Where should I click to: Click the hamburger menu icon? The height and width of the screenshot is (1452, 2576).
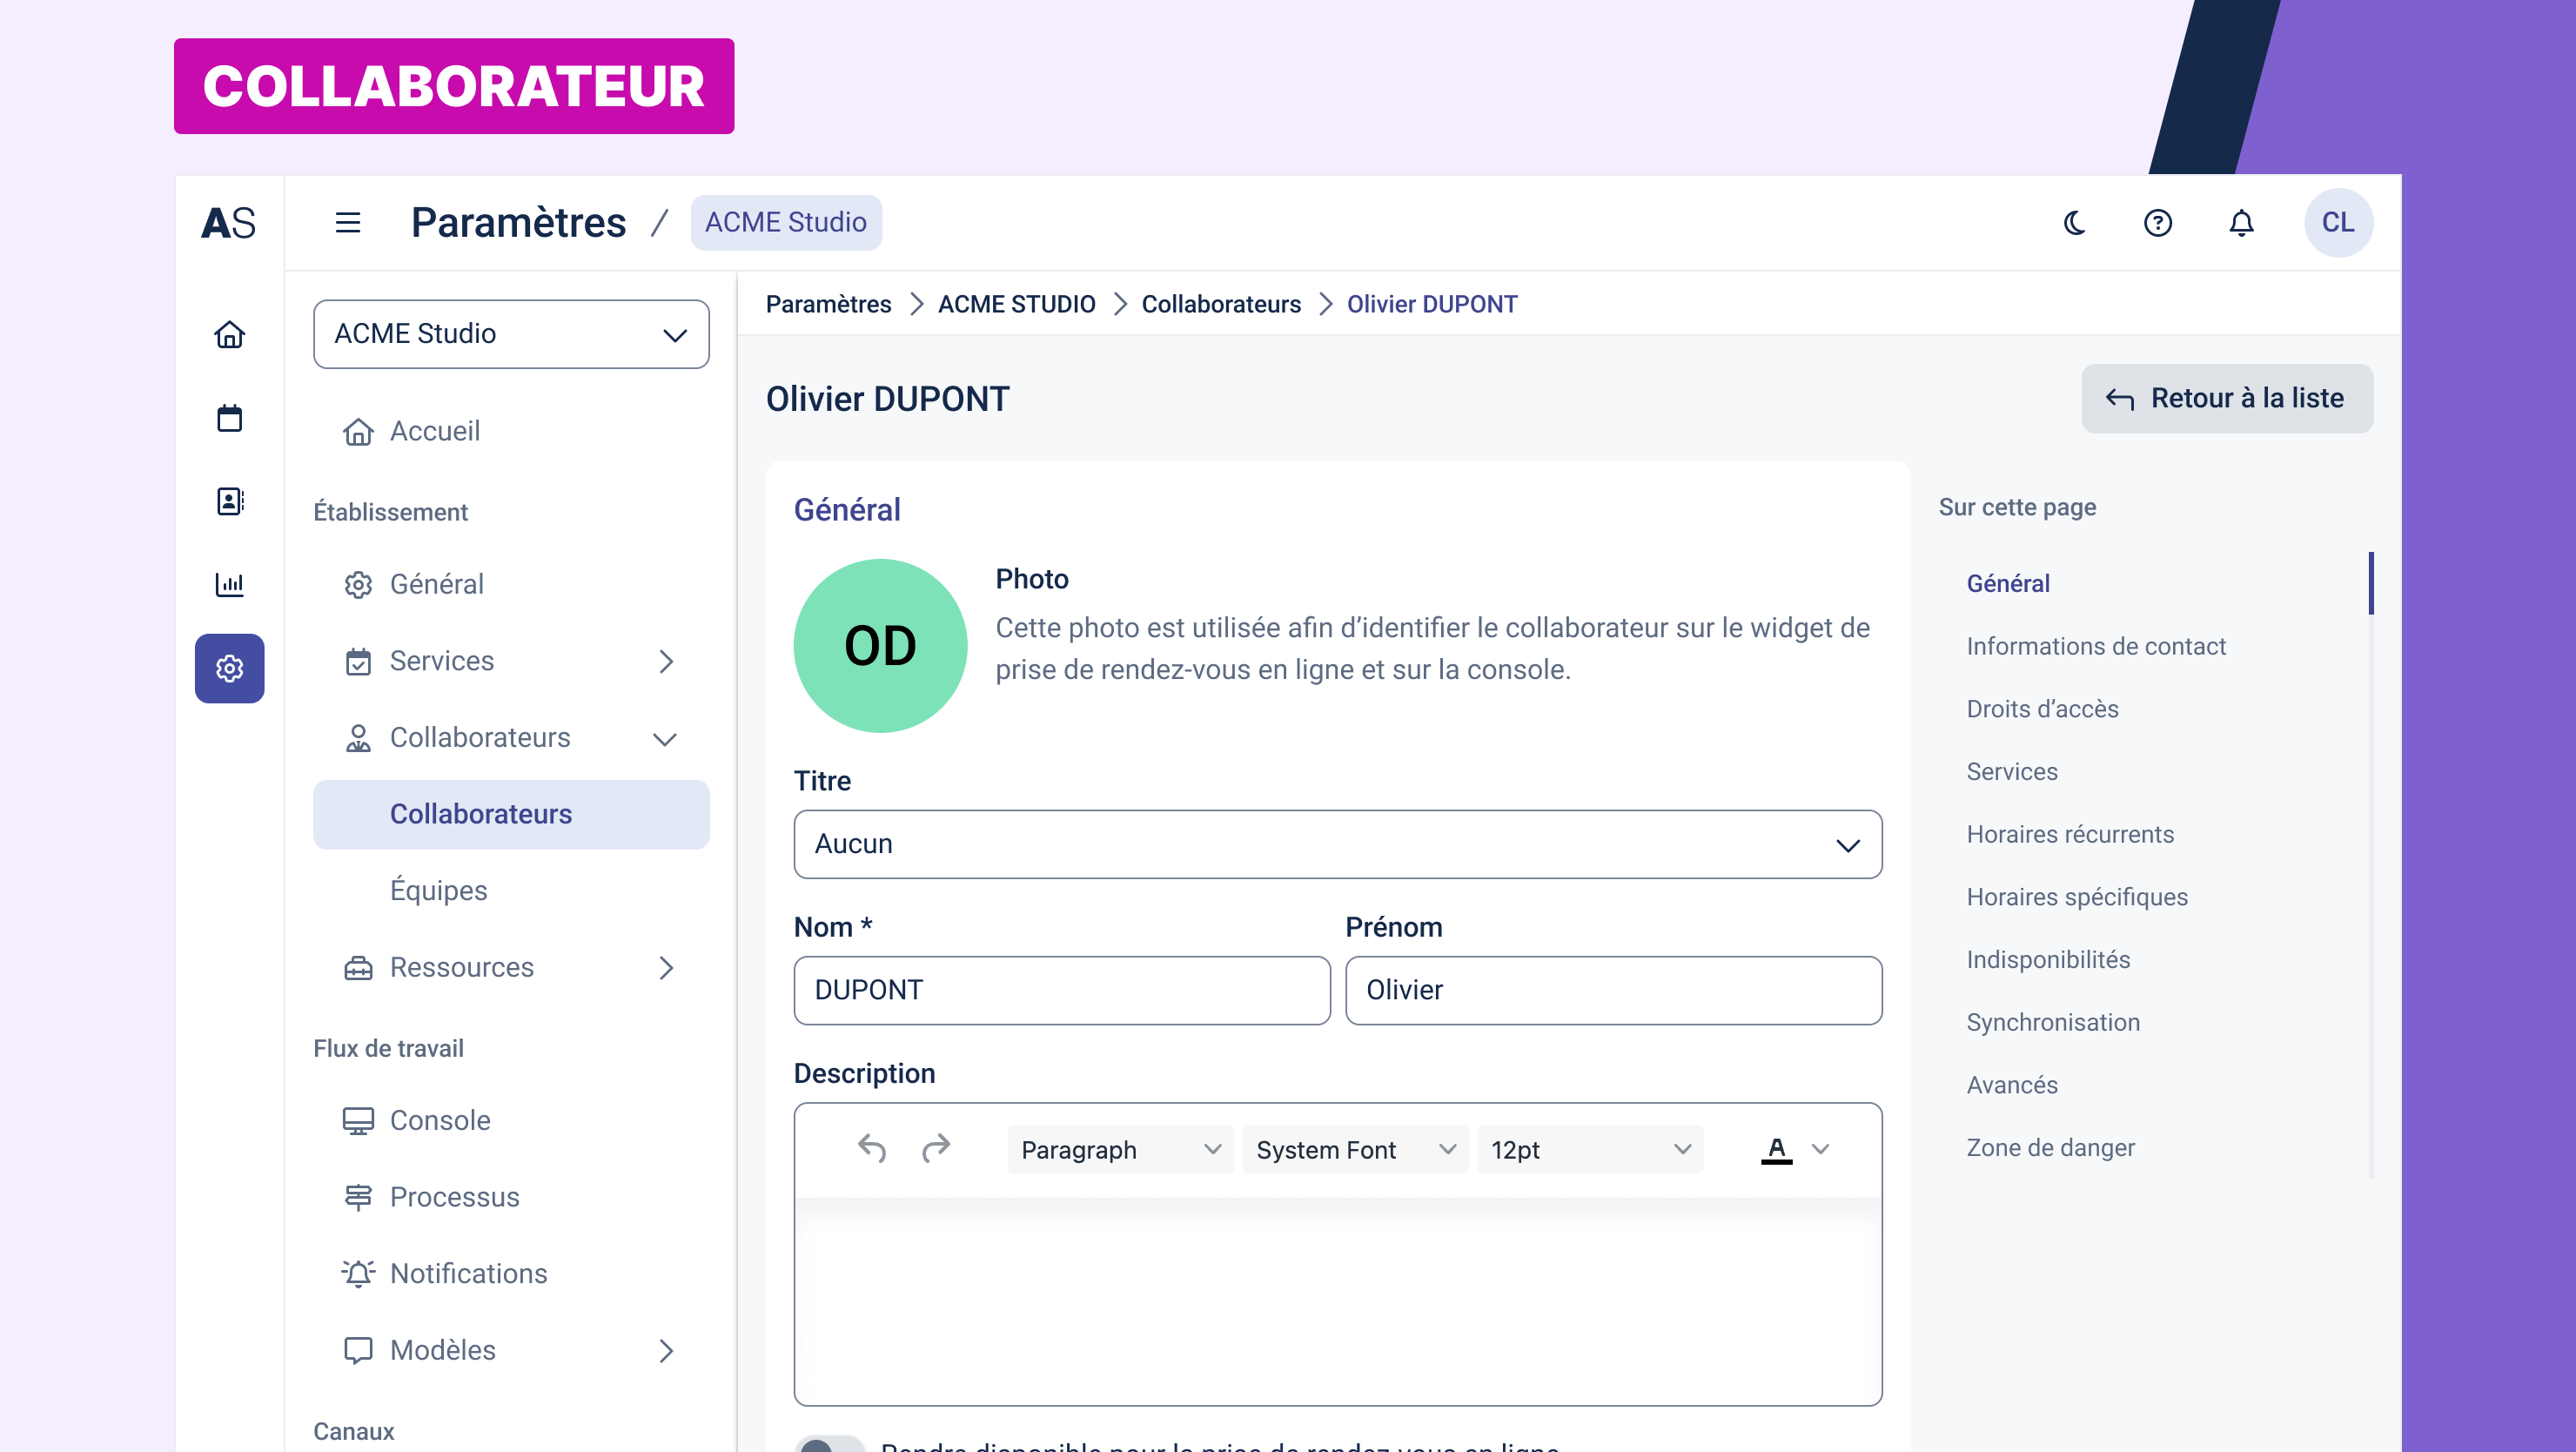click(347, 222)
